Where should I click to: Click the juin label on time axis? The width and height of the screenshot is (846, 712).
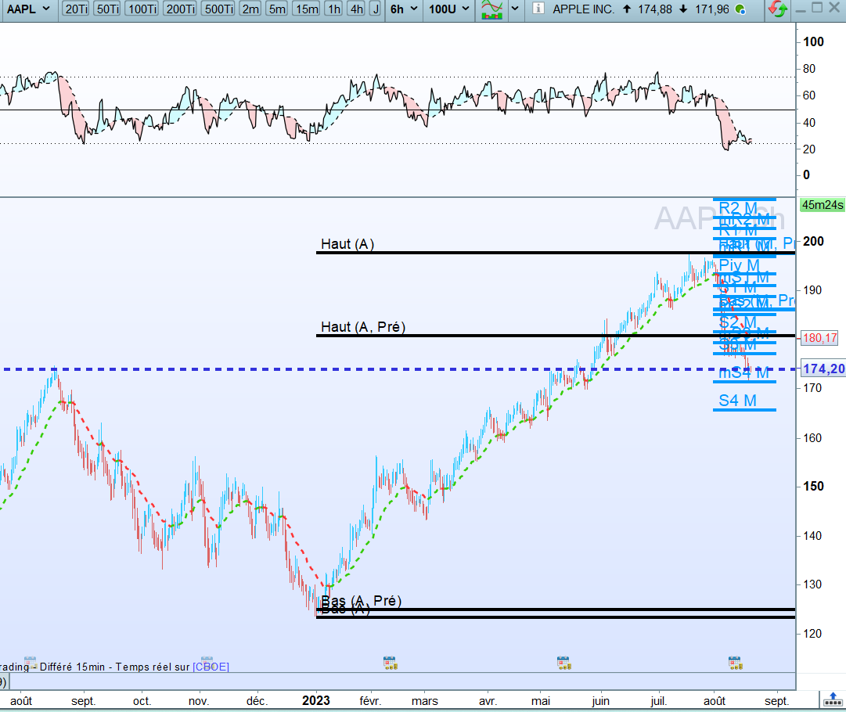pos(600,701)
